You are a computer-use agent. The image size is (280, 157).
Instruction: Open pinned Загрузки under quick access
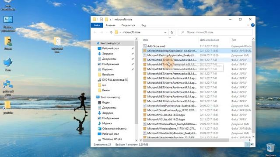(108, 54)
